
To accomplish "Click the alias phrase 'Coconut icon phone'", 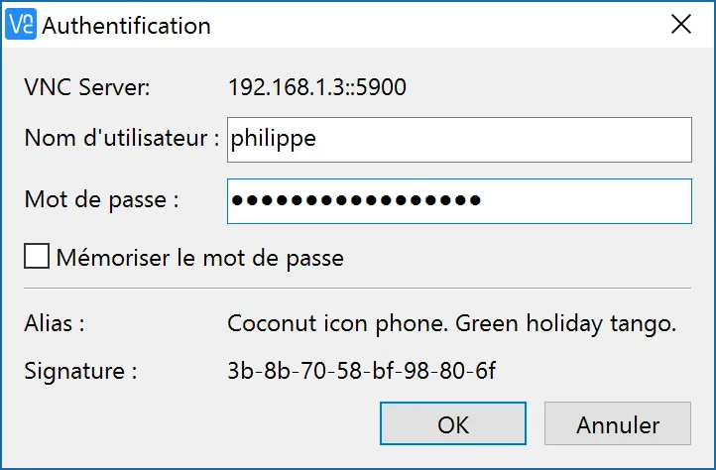I will 338,324.
